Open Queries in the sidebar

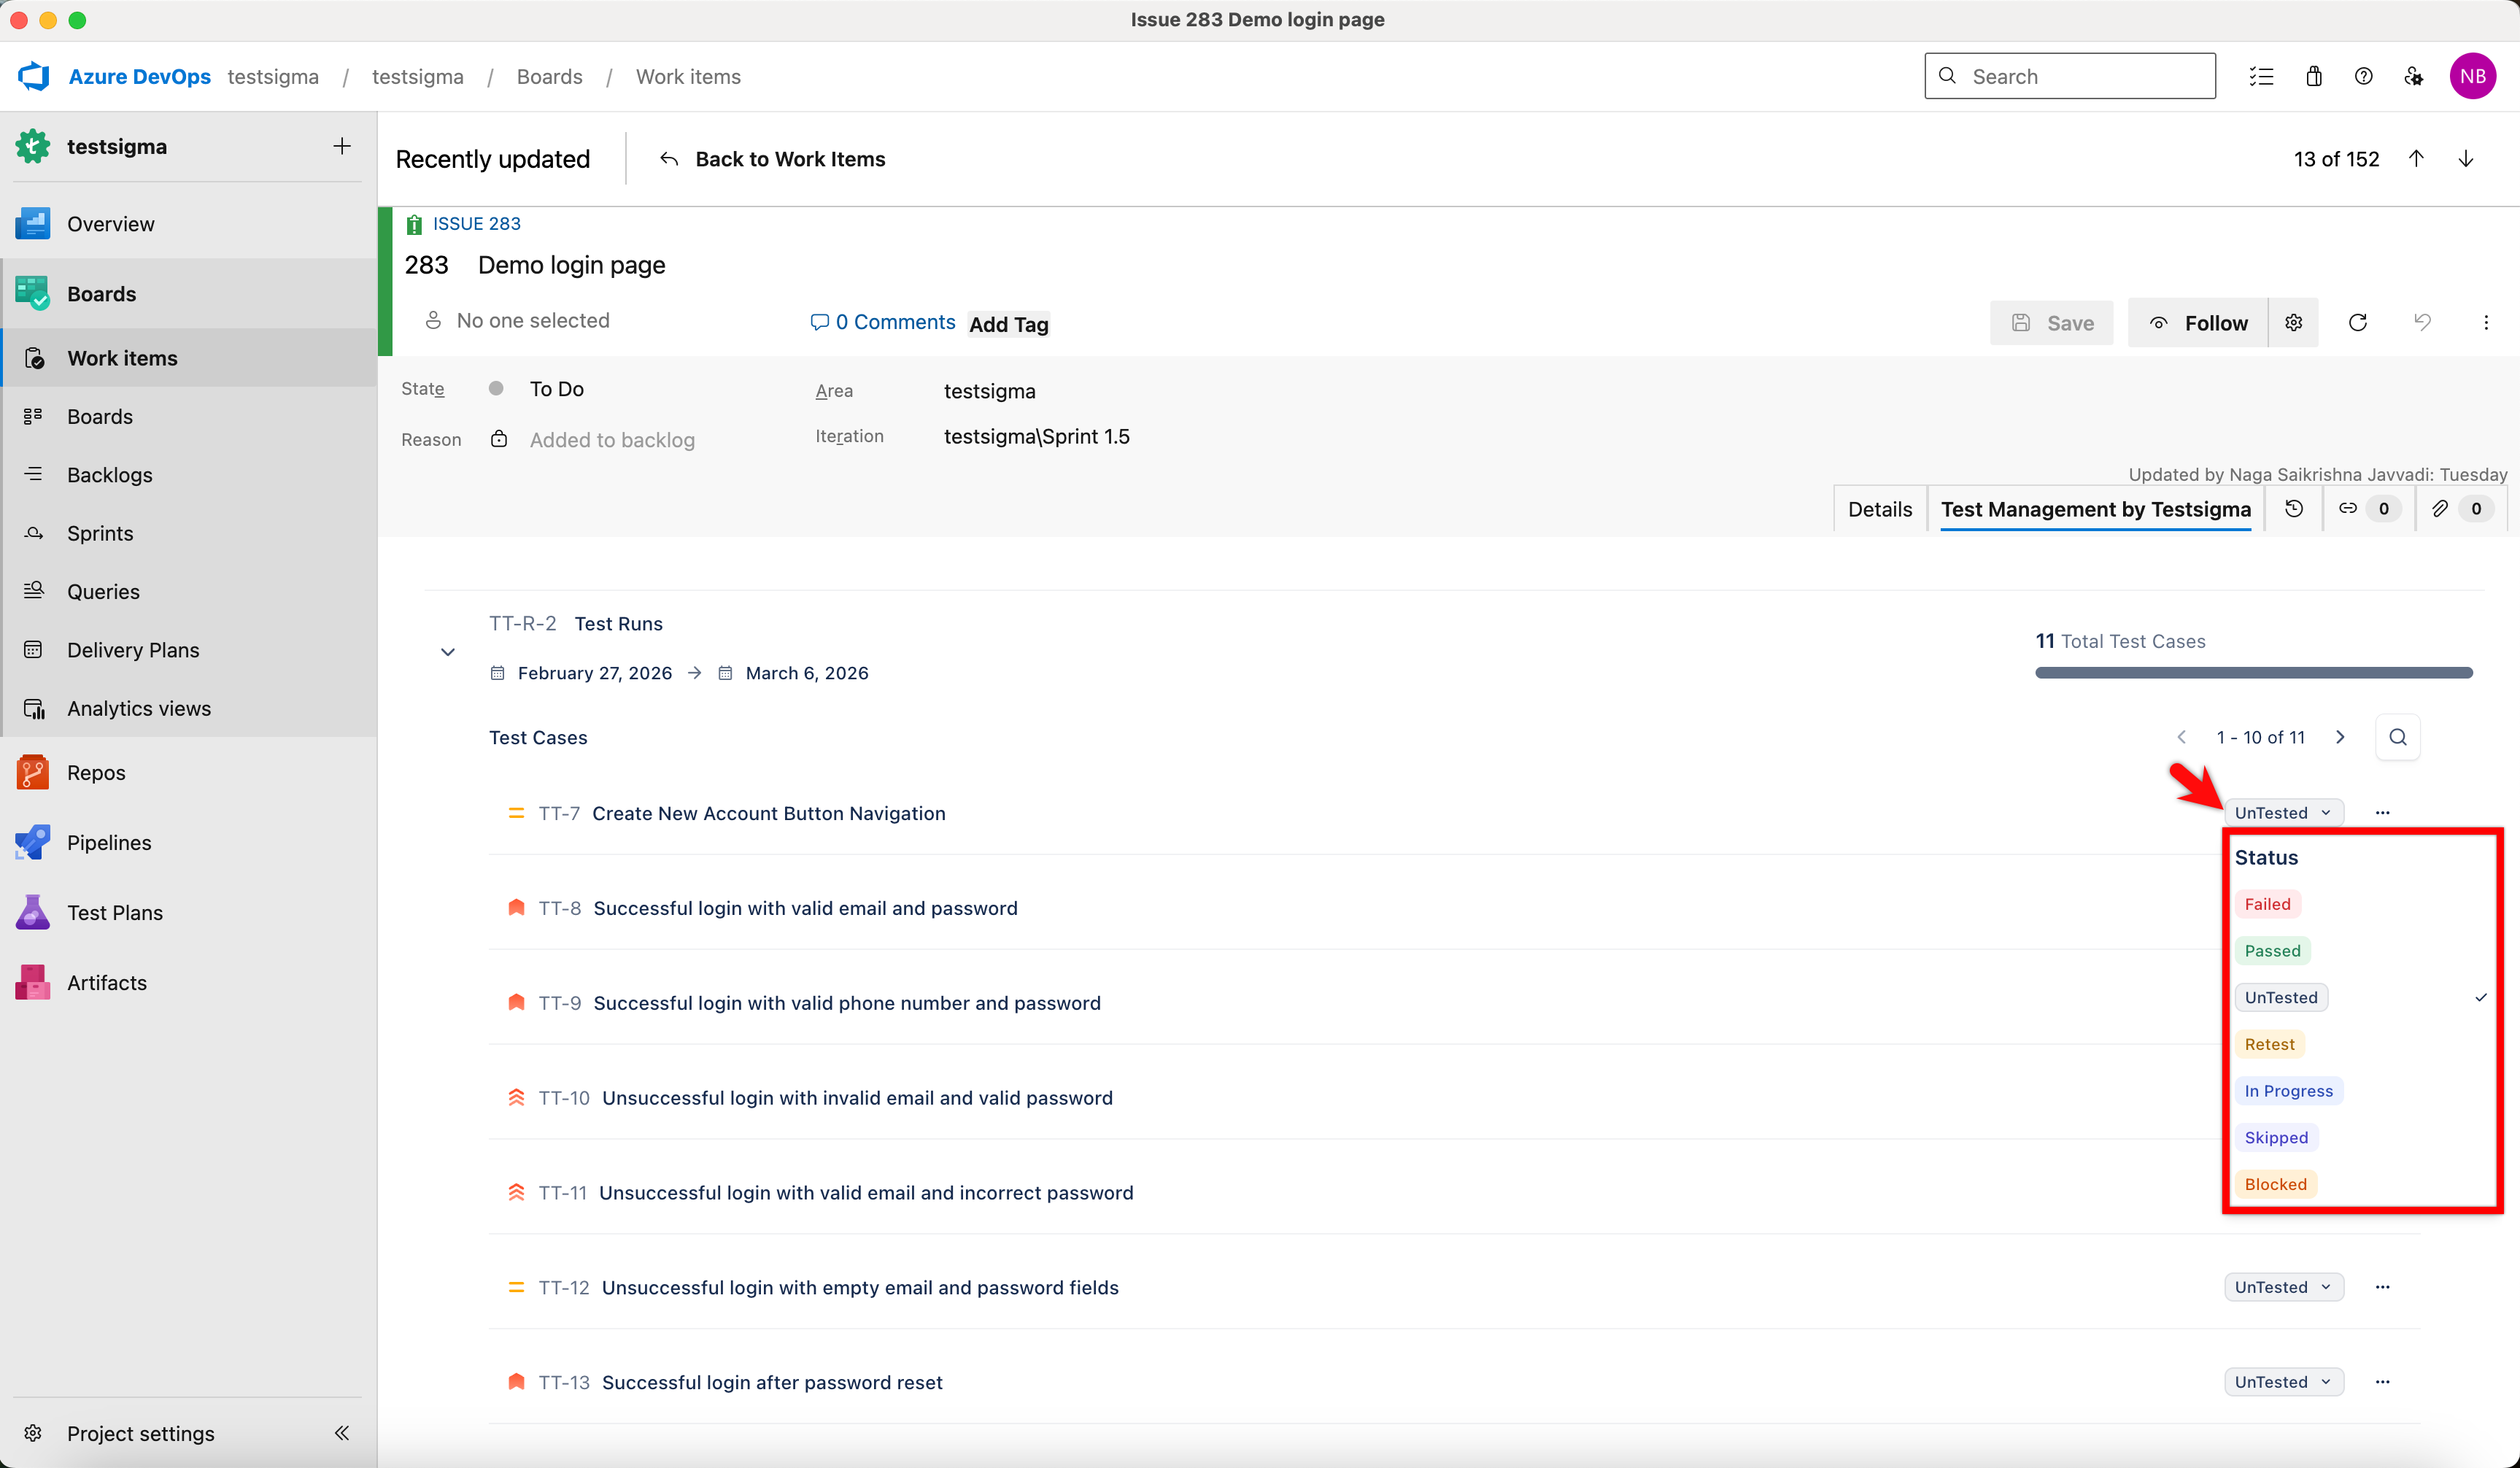pyautogui.click(x=190, y=592)
